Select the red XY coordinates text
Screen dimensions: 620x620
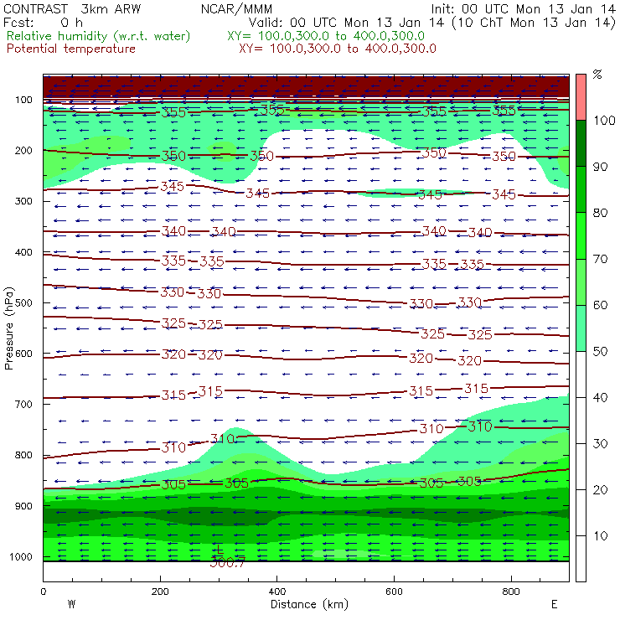click(338, 49)
